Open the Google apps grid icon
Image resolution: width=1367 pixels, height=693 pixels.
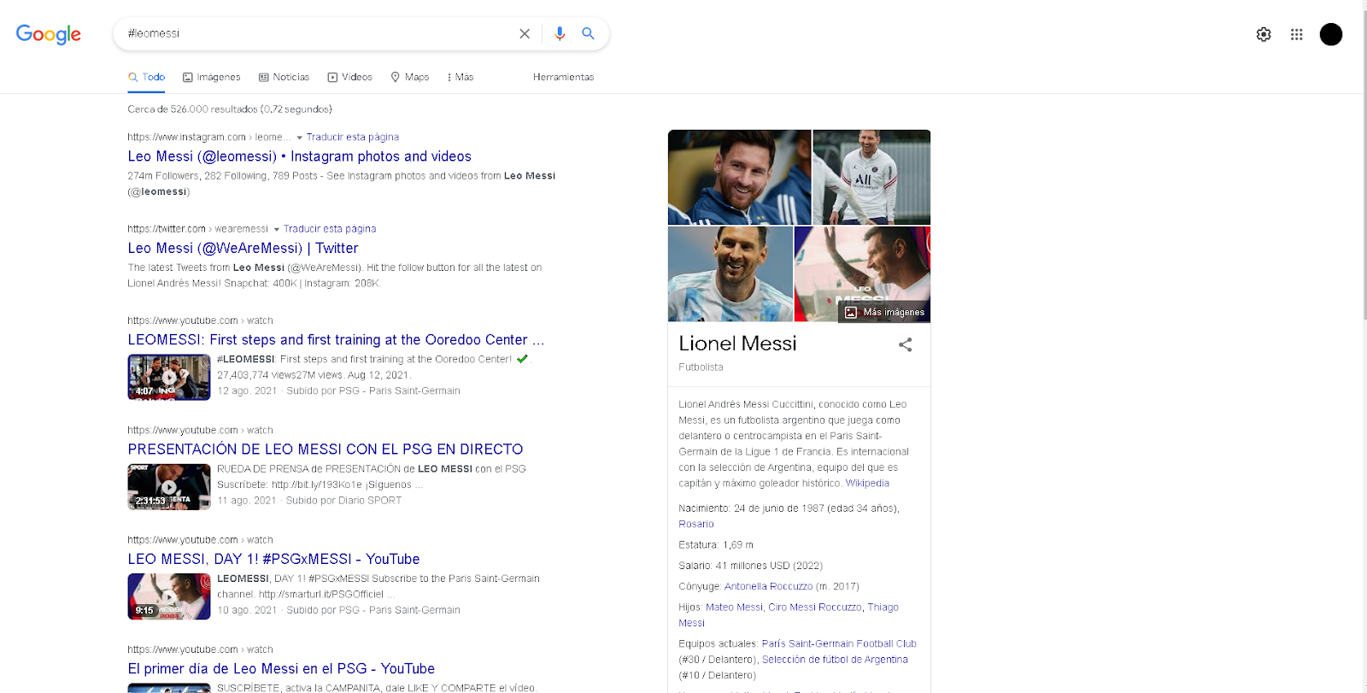coord(1296,34)
